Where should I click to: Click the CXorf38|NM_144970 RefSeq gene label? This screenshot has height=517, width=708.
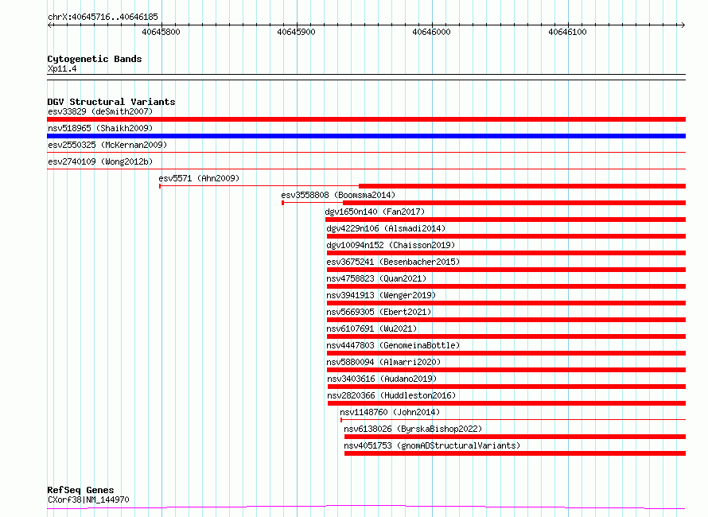coord(88,500)
